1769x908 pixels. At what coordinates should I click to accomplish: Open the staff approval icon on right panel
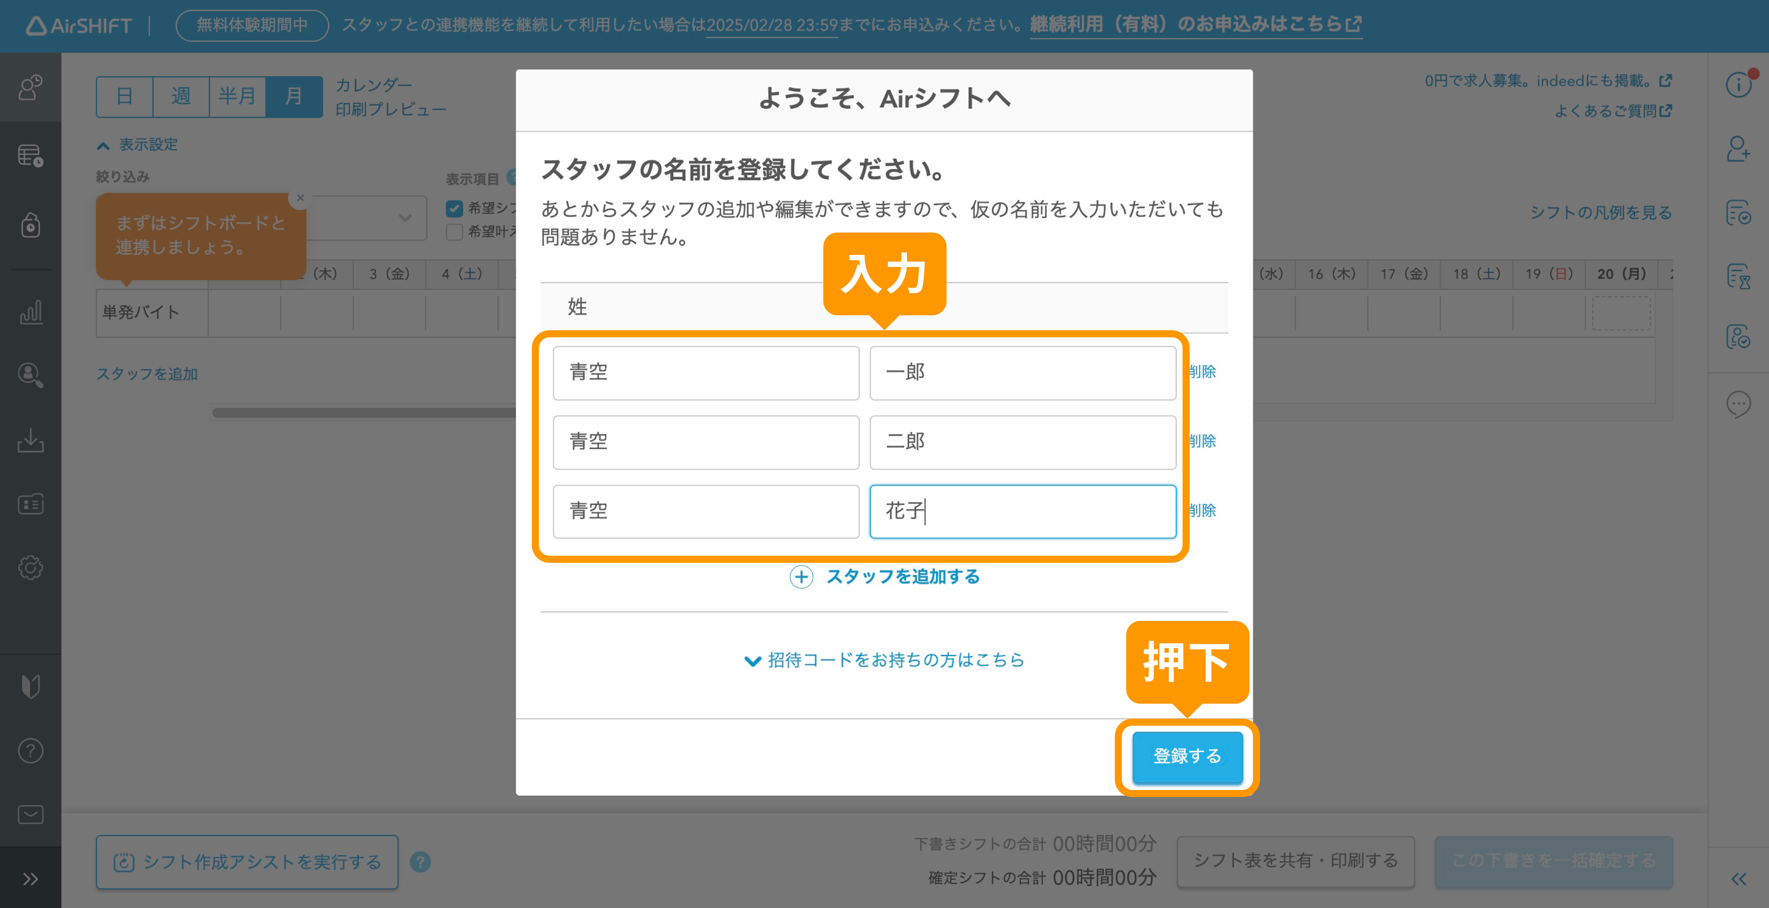point(1739,336)
